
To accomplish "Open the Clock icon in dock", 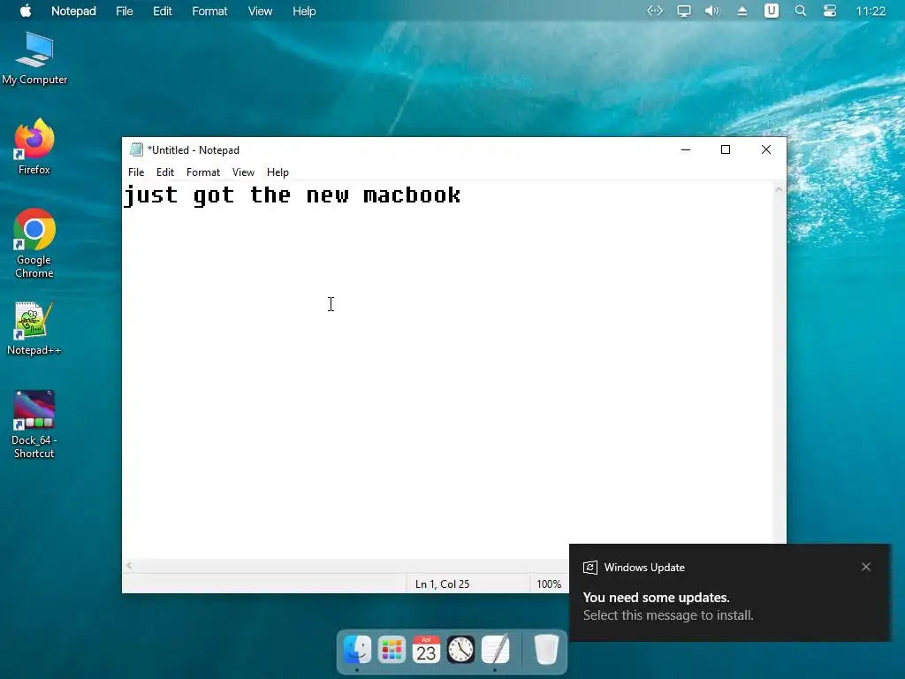I will point(460,650).
